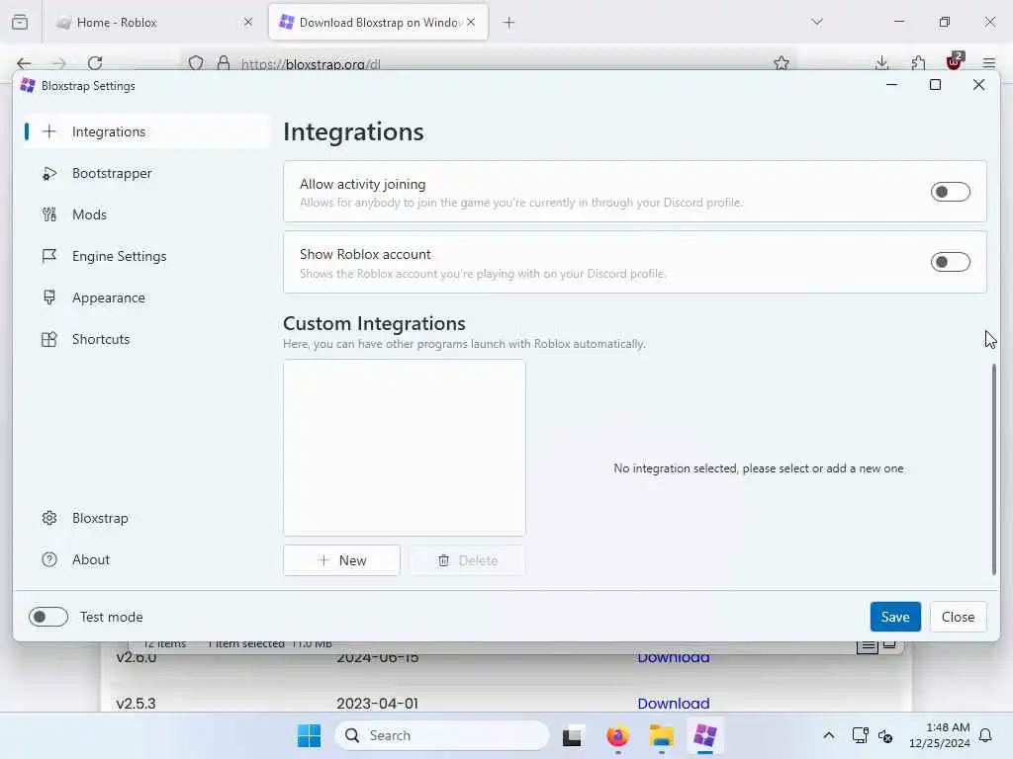Click the site security padlock icon

pos(224,63)
